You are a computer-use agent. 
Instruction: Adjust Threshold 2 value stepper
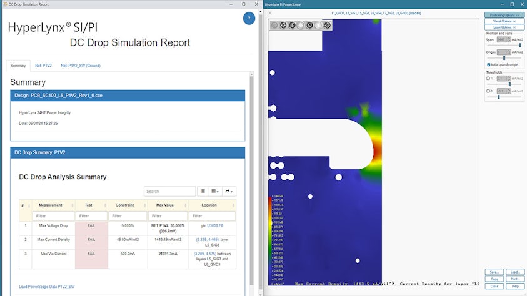(x=509, y=91)
